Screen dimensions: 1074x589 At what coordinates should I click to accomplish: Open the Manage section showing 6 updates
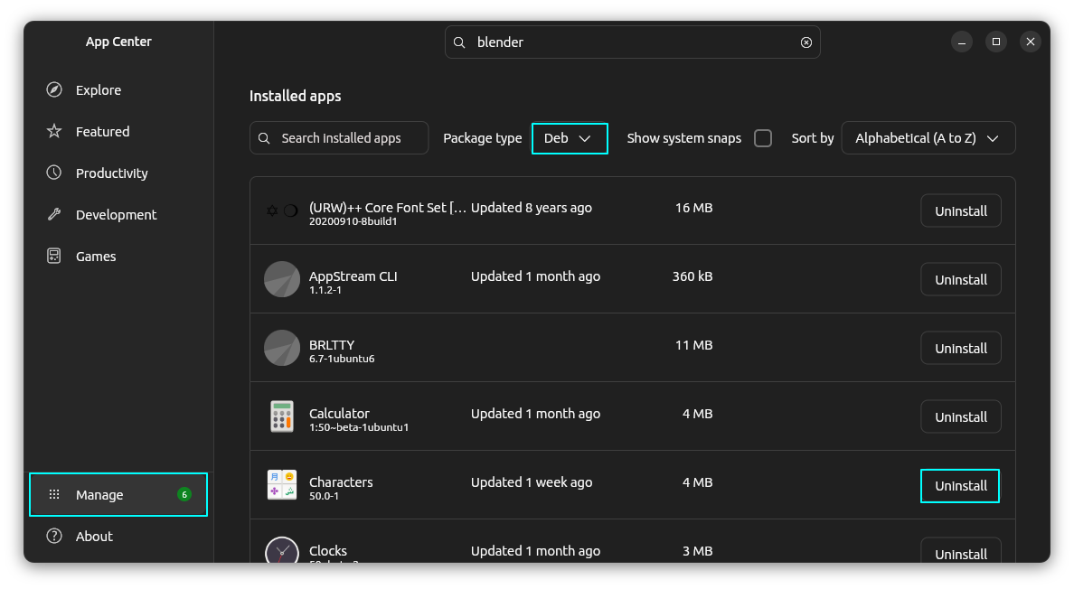pos(118,494)
